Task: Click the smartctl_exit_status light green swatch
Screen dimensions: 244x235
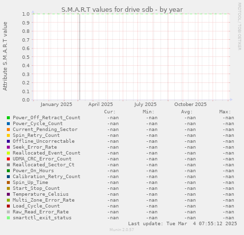Action: (x=8, y=218)
